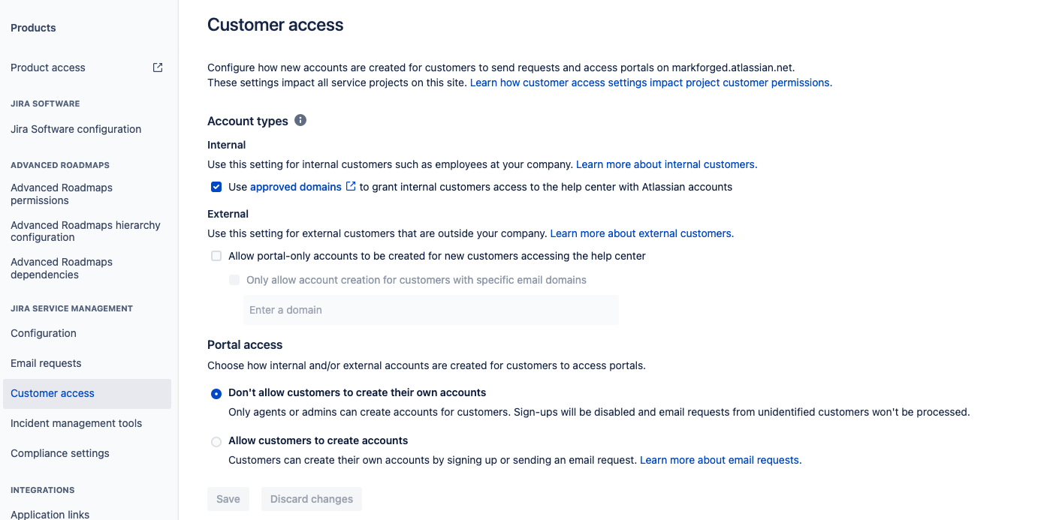
Task: Open the "Learn more about email requests" link
Action: (x=719, y=459)
